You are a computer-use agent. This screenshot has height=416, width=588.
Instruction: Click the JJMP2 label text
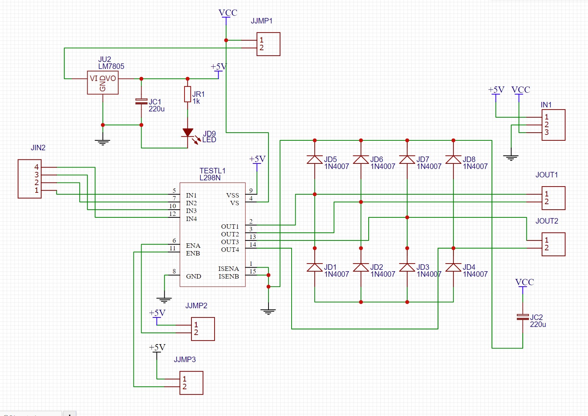pyautogui.click(x=196, y=306)
